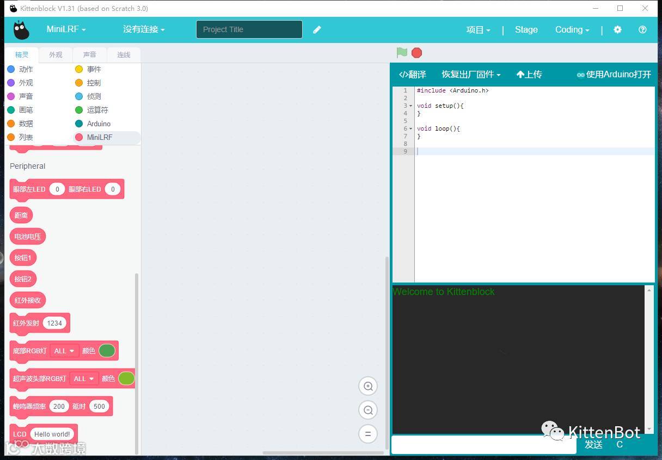Select the 控制 control category
The height and width of the screenshot is (460, 662).
(88, 83)
